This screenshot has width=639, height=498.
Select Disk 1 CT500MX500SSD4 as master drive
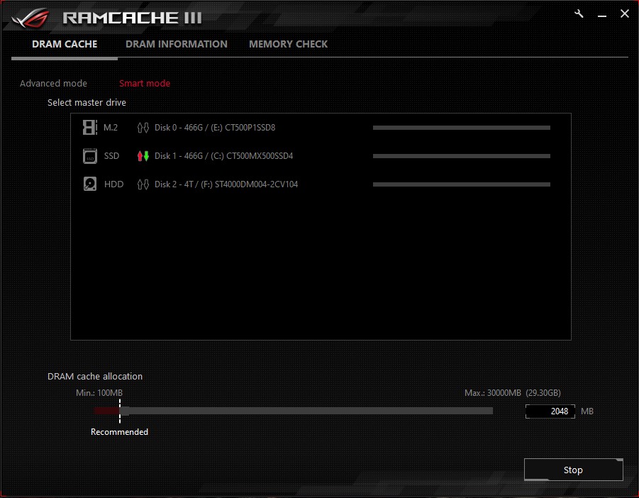tap(223, 156)
